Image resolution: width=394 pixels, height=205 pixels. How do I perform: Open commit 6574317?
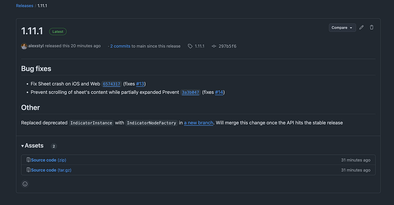point(112,84)
